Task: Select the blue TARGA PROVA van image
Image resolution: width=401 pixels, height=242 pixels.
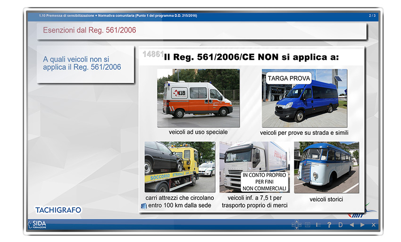Action: pos(304,98)
